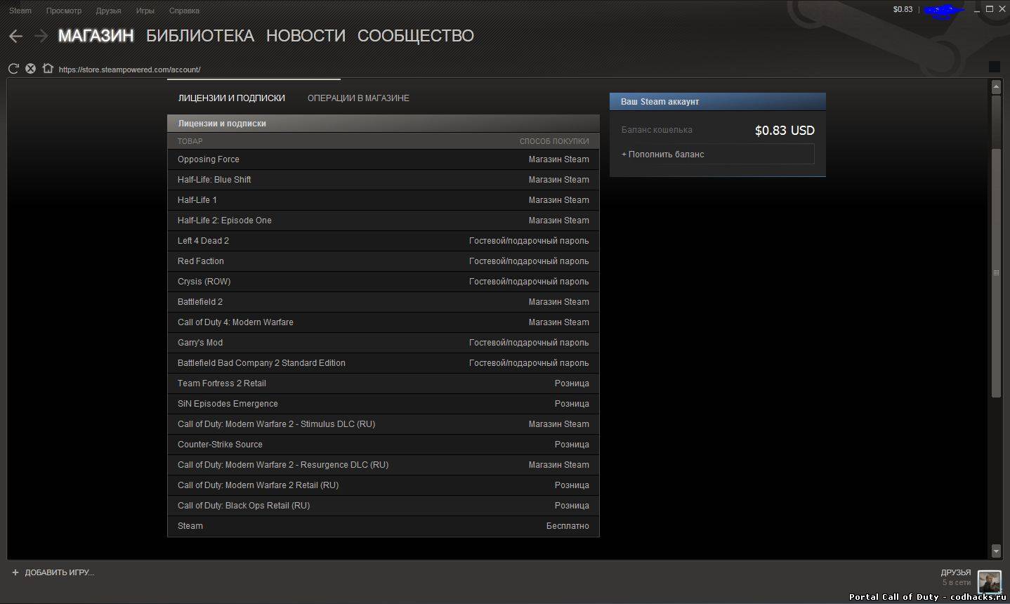Switch to СООБЩЕСТВО section

(416, 36)
